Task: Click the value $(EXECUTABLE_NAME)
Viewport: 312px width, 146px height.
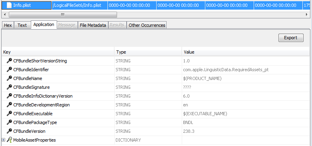Action: pos(205,114)
